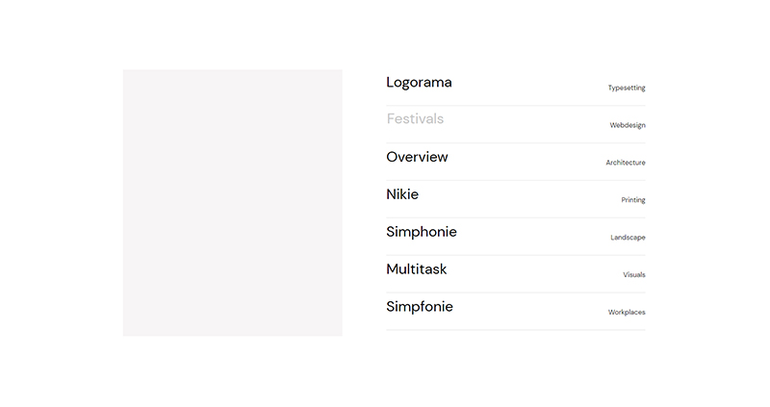This screenshot has height=407, width=770.
Task: Click the greyed-out Festivals title
Action: tap(415, 119)
